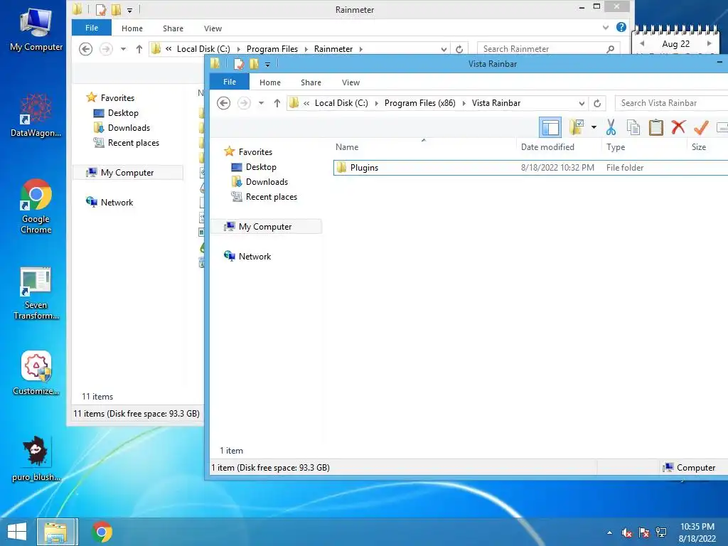
Task: Open the Action Center flag tray icon
Action: pyautogui.click(x=644, y=532)
